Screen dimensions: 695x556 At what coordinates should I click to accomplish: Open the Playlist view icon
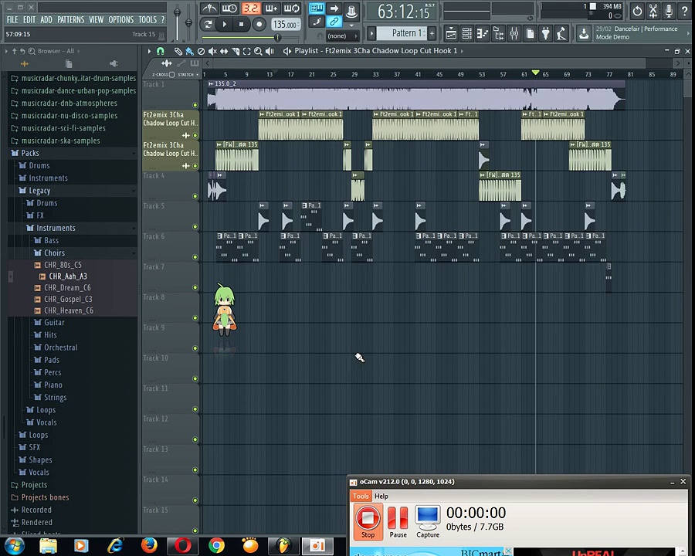(451, 33)
